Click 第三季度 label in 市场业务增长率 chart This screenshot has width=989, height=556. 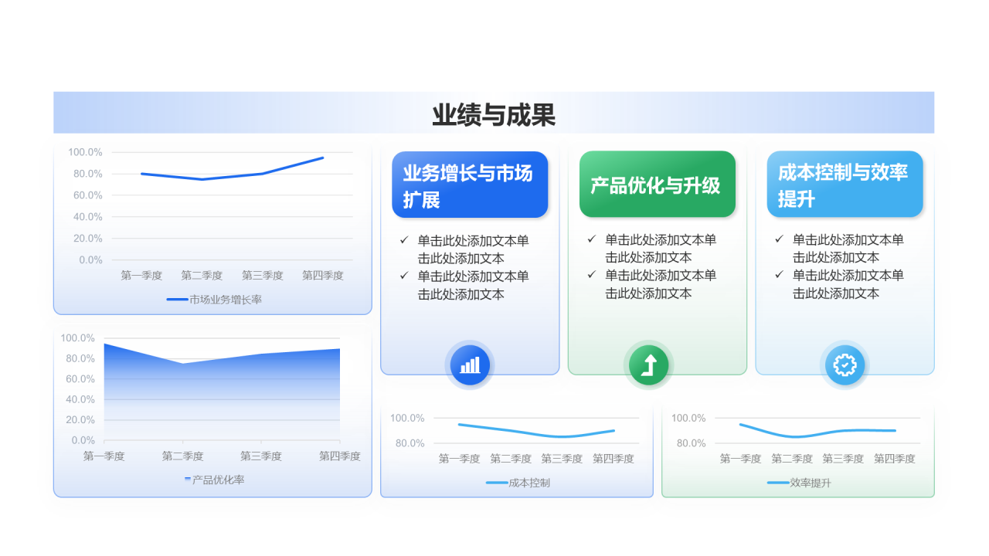coord(263,275)
